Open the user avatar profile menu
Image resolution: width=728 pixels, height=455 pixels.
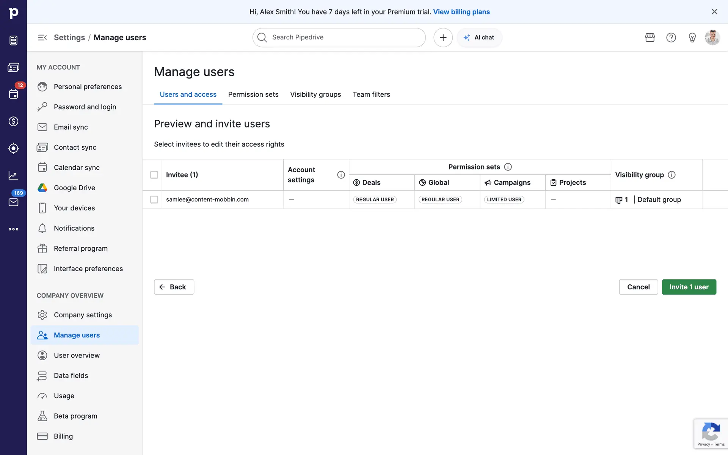(x=712, y=38)
